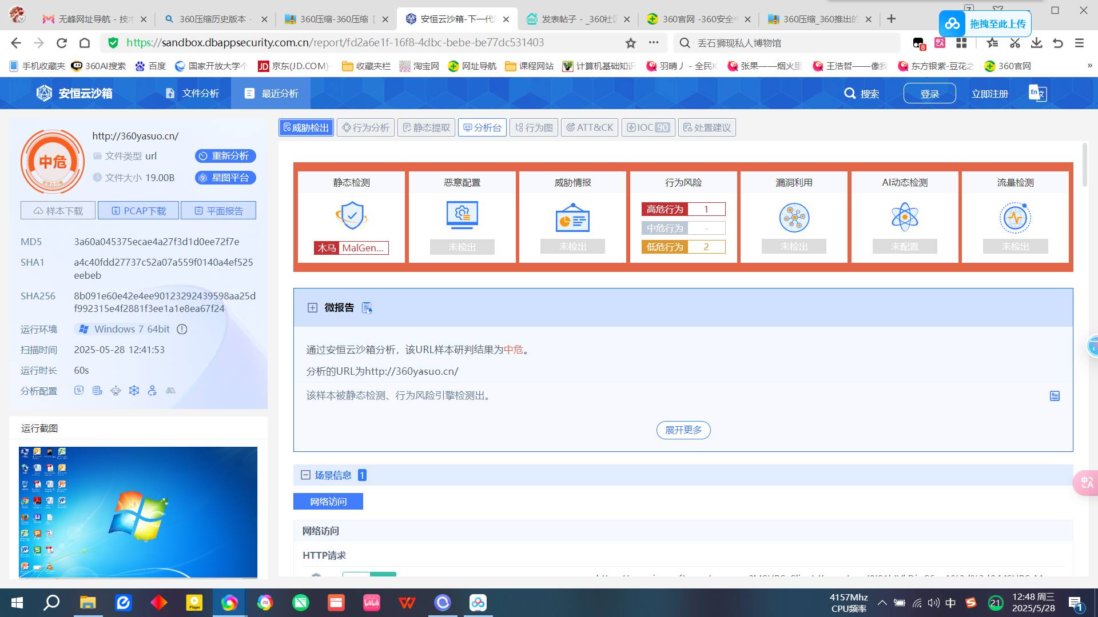Click the 安恒云沙箱 logo in header
The height and width of the screenshot is (617, 1098).
coord(74,93)
